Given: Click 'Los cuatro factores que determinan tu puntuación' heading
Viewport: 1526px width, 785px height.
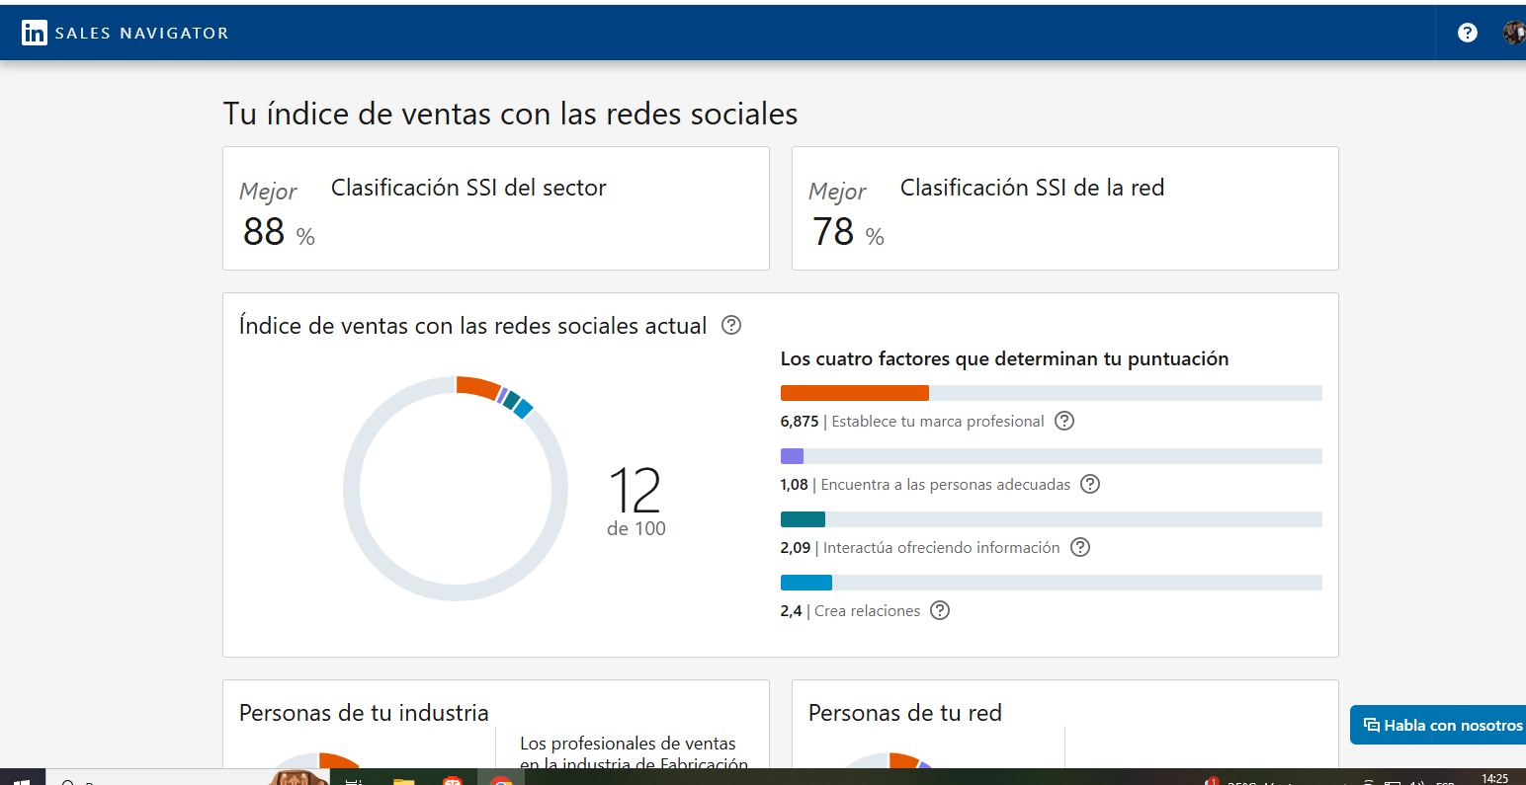Looking at the screenshot, I should 1004,359.
